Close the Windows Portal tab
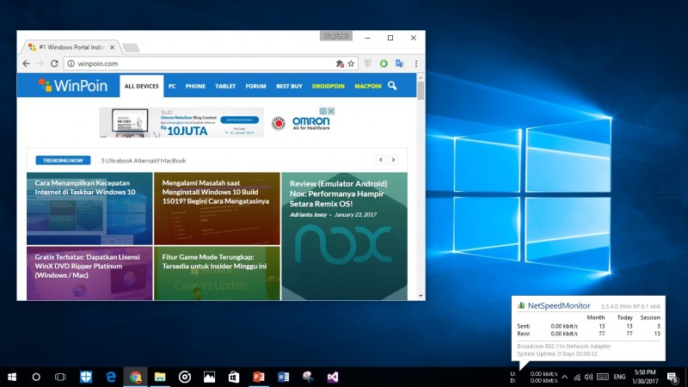The height and width of the screenshot is (387, 688). 113,47
